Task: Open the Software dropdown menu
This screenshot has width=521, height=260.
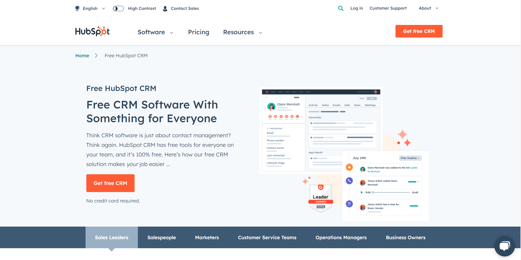Action: click(x=155, y=32)
